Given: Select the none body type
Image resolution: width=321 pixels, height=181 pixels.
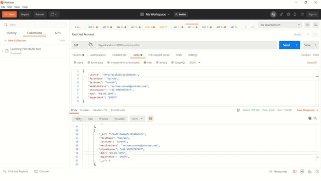Looking at the screenshot, I should click(75, 62).
